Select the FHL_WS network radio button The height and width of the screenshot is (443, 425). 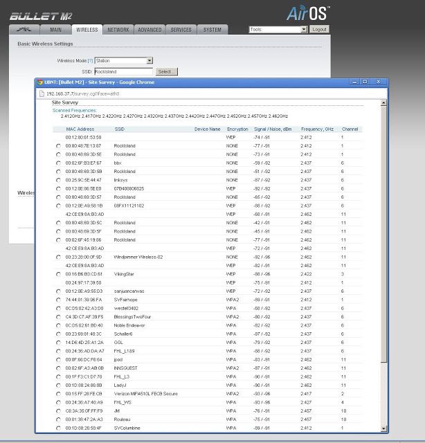[x=58, y=402]
